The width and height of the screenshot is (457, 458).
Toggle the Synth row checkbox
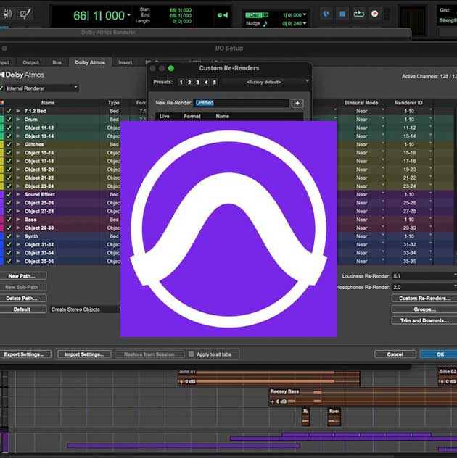9,236
